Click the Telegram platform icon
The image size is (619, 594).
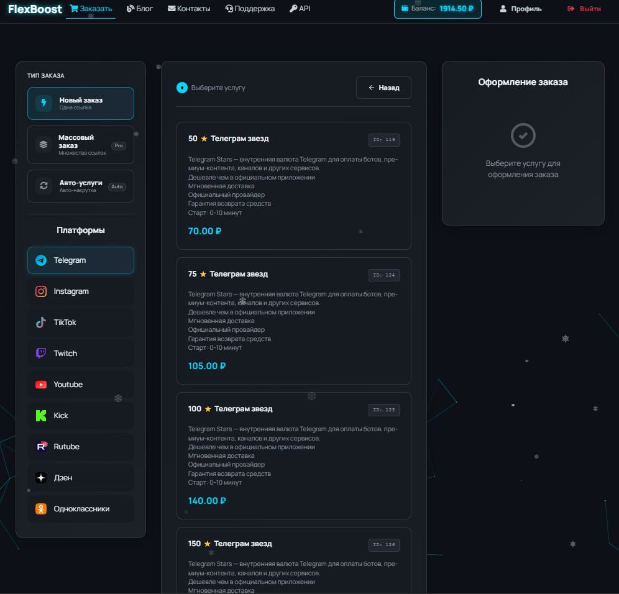pyautogui.click(x=41, y=260)
